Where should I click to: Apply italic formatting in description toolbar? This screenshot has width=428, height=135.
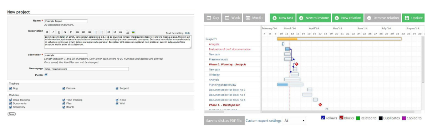53,32
